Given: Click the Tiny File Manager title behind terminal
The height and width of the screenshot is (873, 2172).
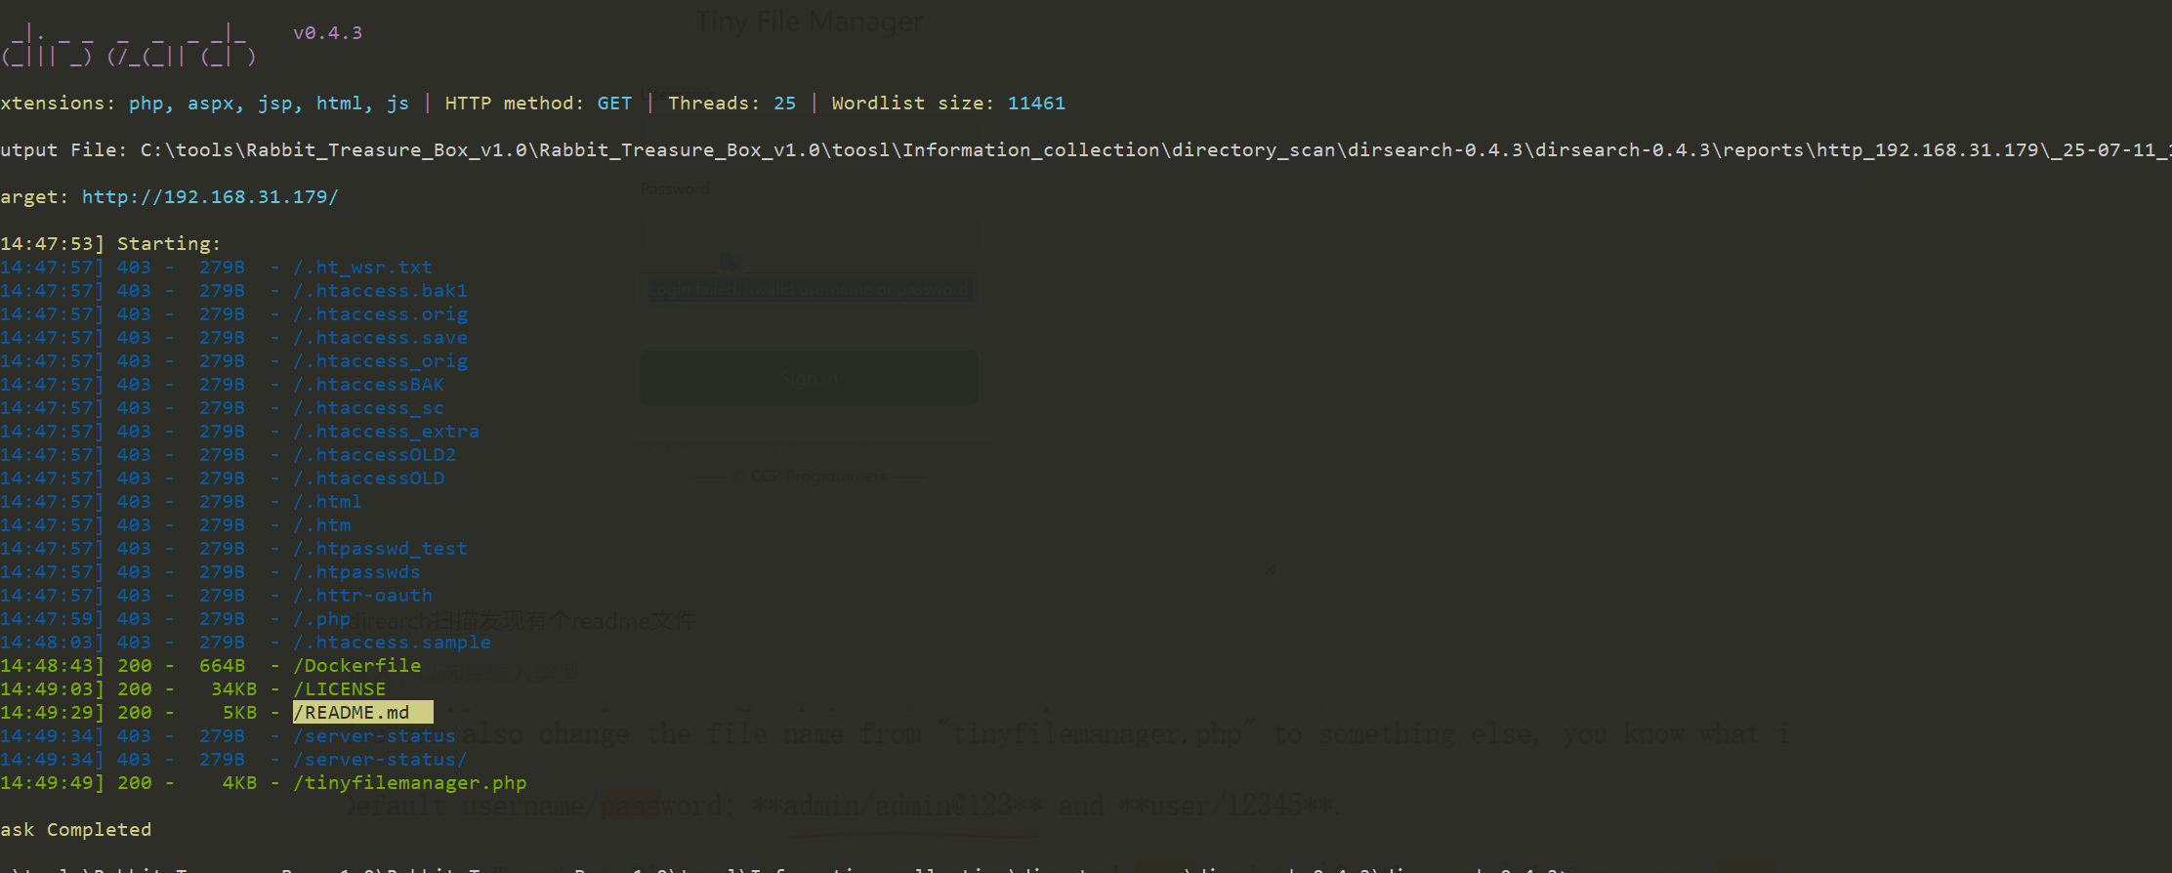Looking at the screenshot, I should click(809, 21).
